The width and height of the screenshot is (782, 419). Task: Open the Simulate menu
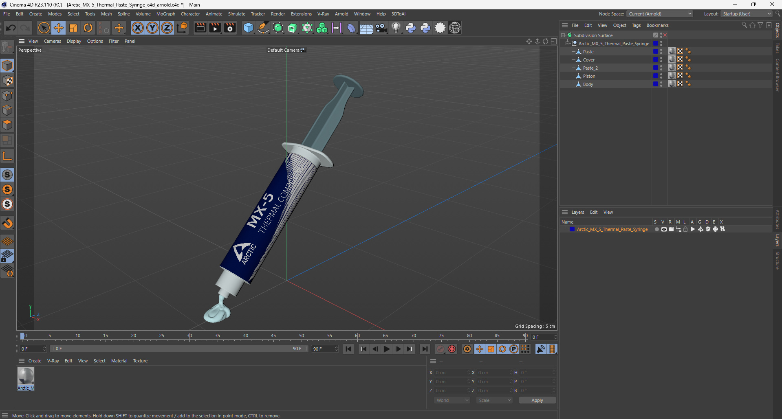click(236, 14)
